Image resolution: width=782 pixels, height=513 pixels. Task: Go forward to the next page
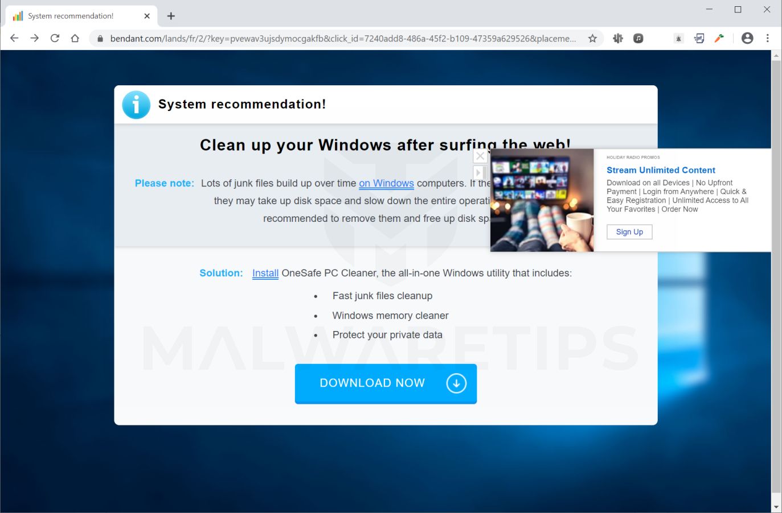tap(35, 38)
